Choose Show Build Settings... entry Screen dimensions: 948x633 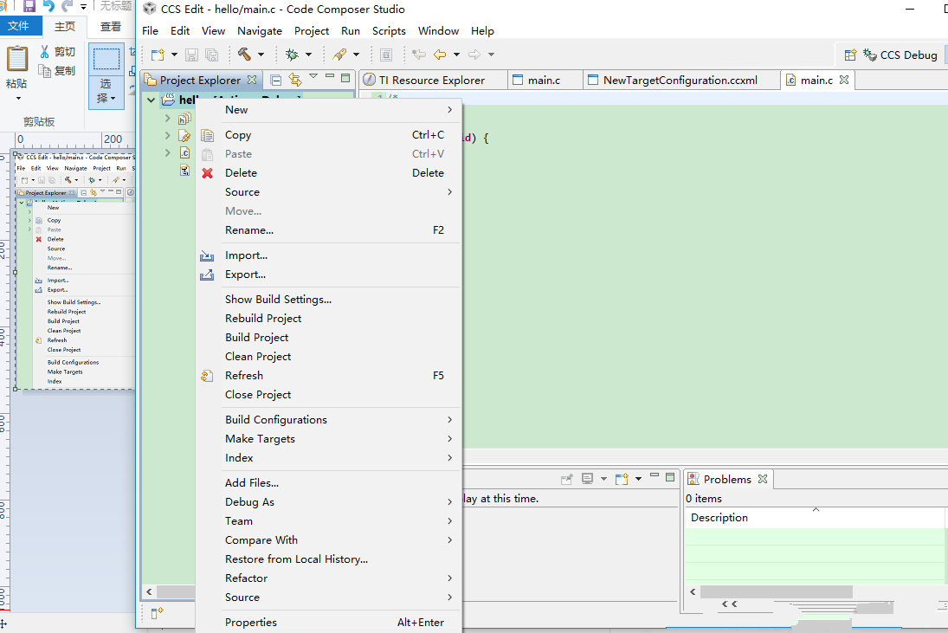(x=329, y=300)
